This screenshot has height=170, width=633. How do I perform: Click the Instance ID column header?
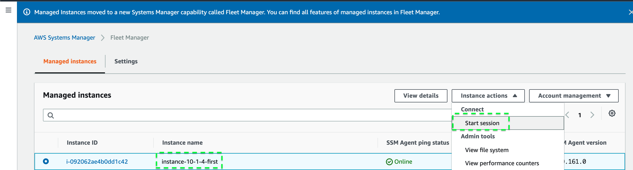(82, 143)
